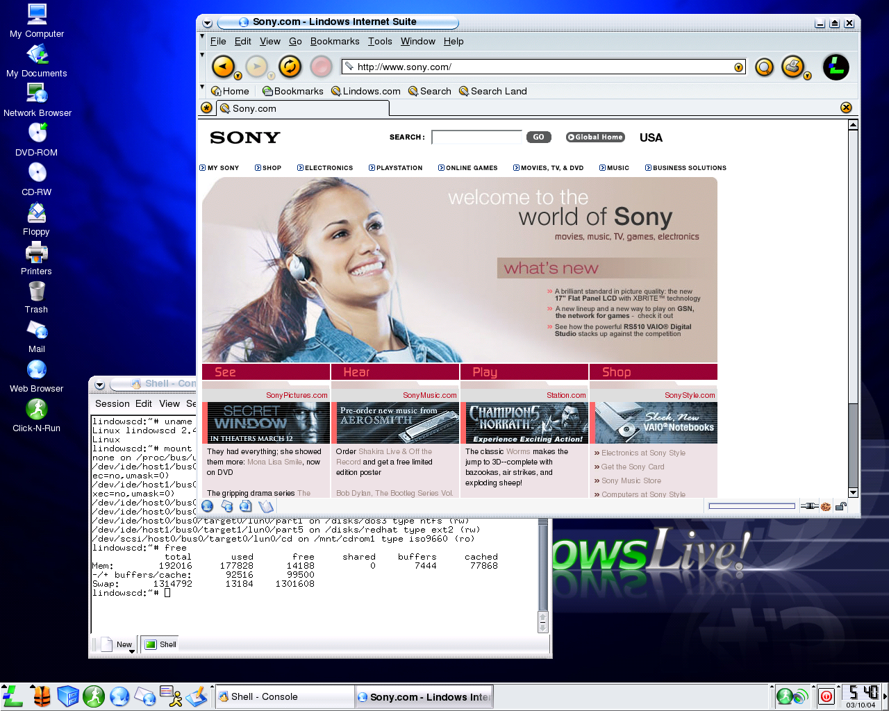Screen dimensions: 889x711
Task: Click the Secret Window movie thumbnail
Action: click(x=267, y=423)
